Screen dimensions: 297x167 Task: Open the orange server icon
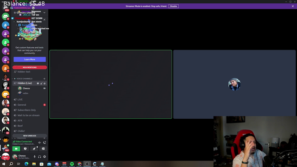pyautogui.click(x=6, y=68)
